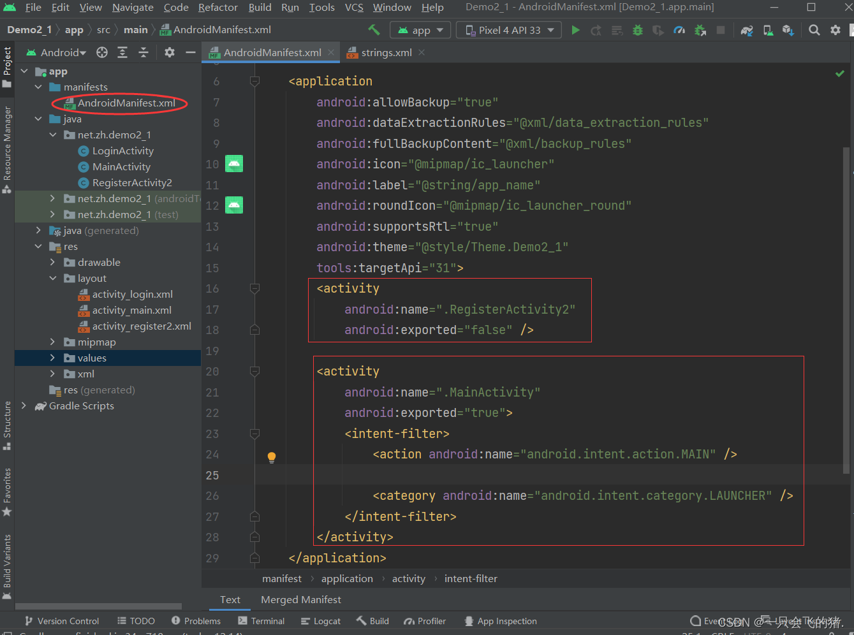Toggle the Resource Manager sidebar button
Viewport: 854px width, 635px height.
coord(7,150)
